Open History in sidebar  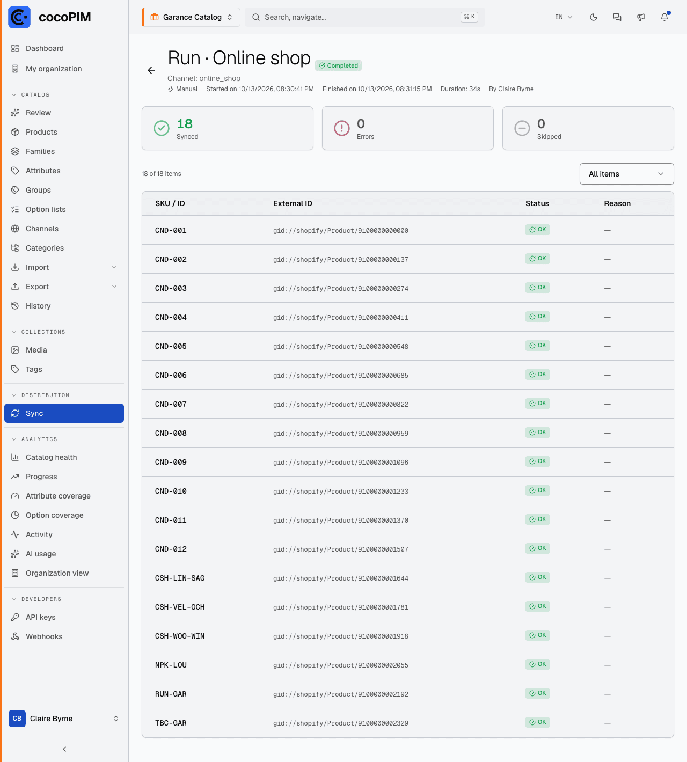point(64,306)
